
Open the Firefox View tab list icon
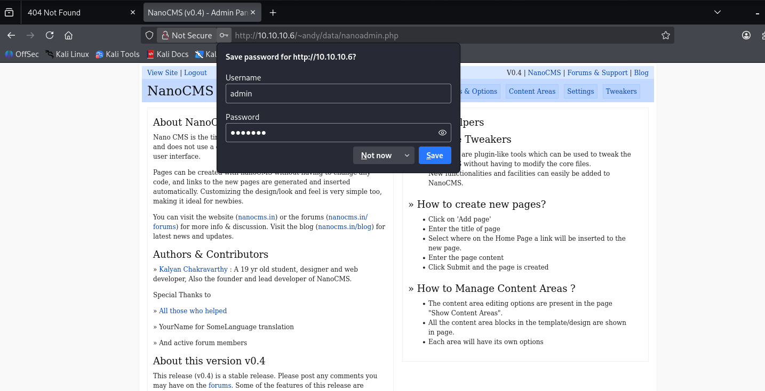[9, 12]
